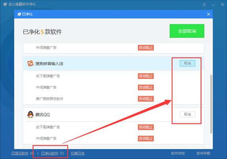This screenshot has height=159, width=227.
Task: Open 拦截日志 link
Action: point(78,153)
